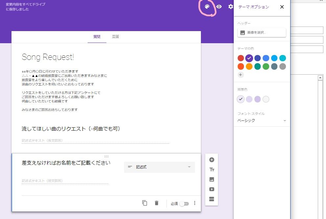Viewport: 326px width, 219px height.
Task: Expand the フォント スタイル ベーシック dropdown
Action: pyautogui.click(x=262, y=120)
